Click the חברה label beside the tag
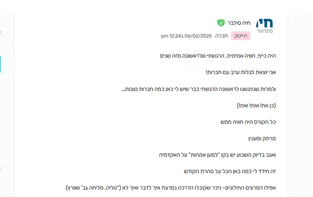This screenshot has width=313, height=197. click(221, 36)
